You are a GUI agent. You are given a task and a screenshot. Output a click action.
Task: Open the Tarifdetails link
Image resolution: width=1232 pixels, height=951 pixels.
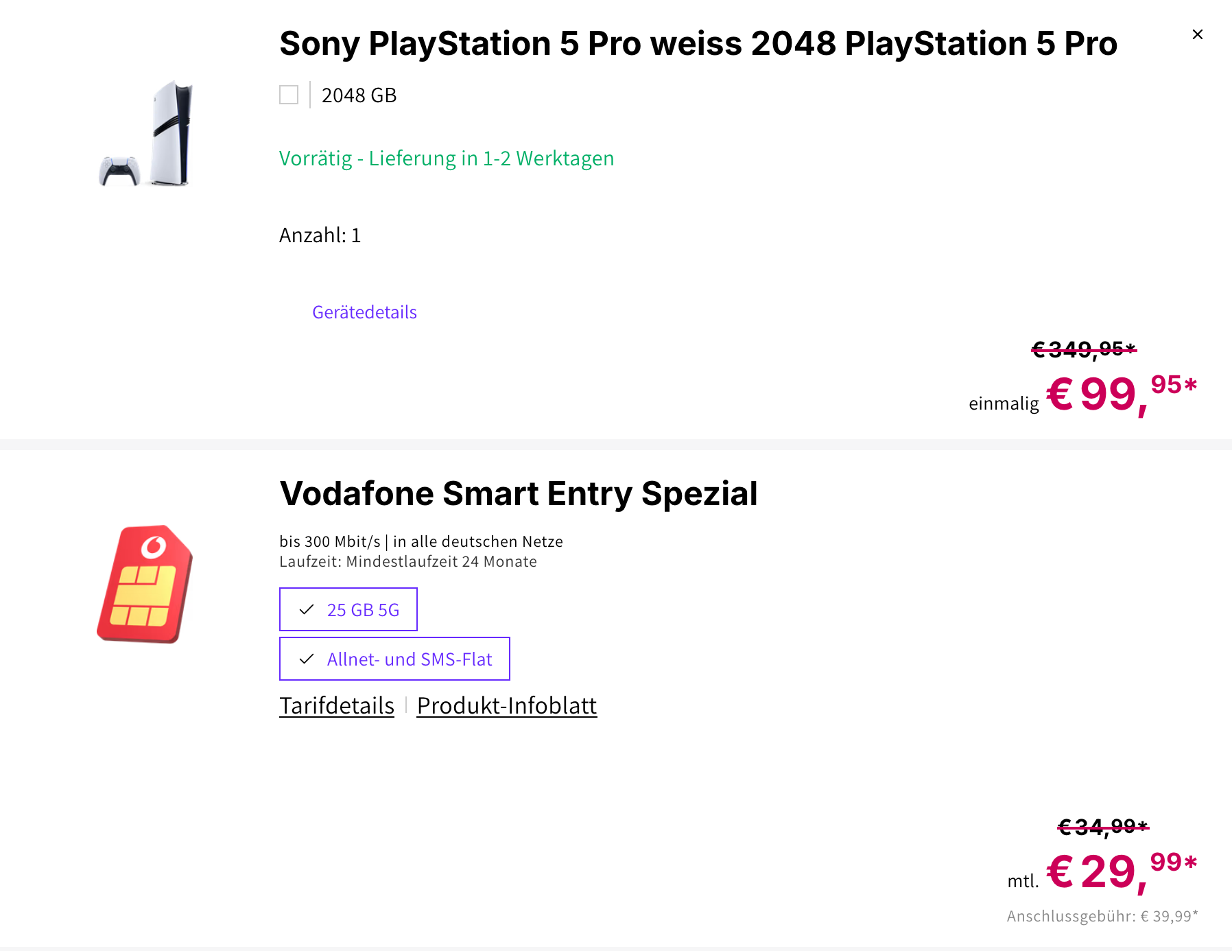pyautogui.click(x=337, y=705)
